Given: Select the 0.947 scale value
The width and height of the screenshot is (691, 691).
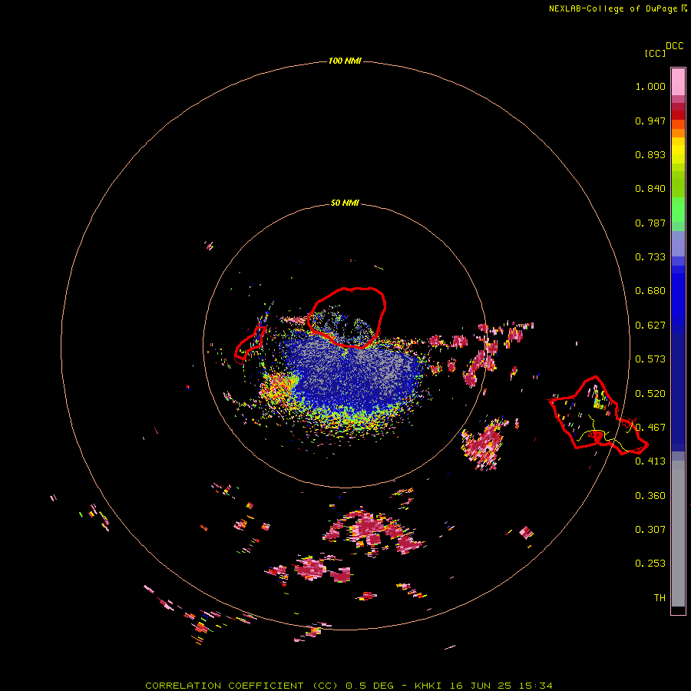Looking at the screenshot, I should (650, 121).
